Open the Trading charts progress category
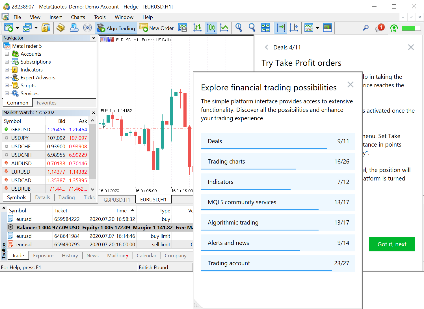The height and width of the screenshot is (309, 424). [x=278, y=162]
